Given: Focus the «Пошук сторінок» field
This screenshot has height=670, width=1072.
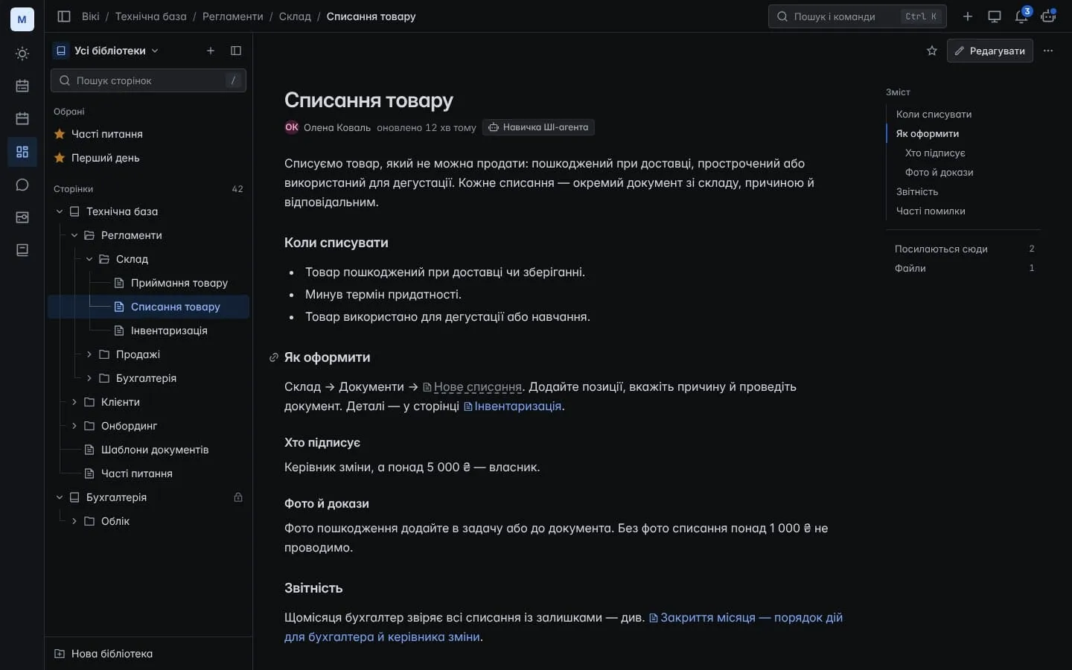Looking at the screenshot, I should point(148,80).
